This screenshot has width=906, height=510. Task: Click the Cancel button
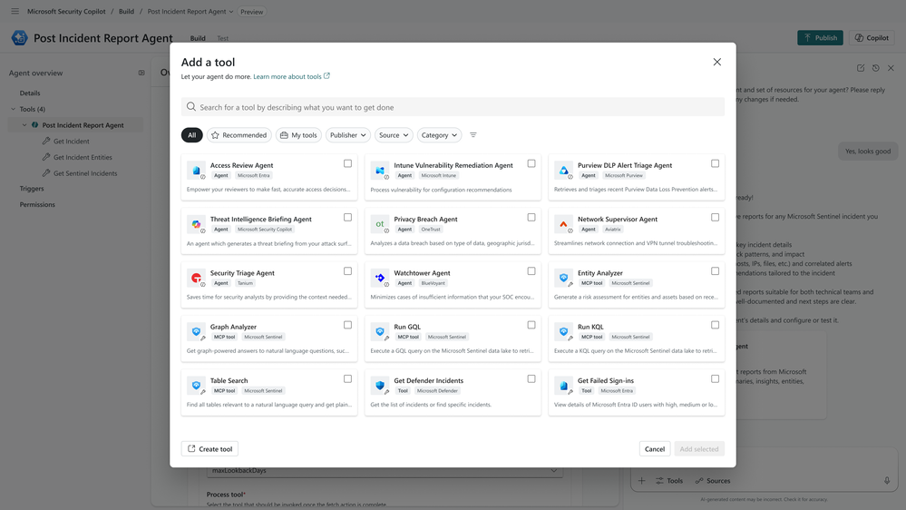pyautogui.click(x=655, y=448)
